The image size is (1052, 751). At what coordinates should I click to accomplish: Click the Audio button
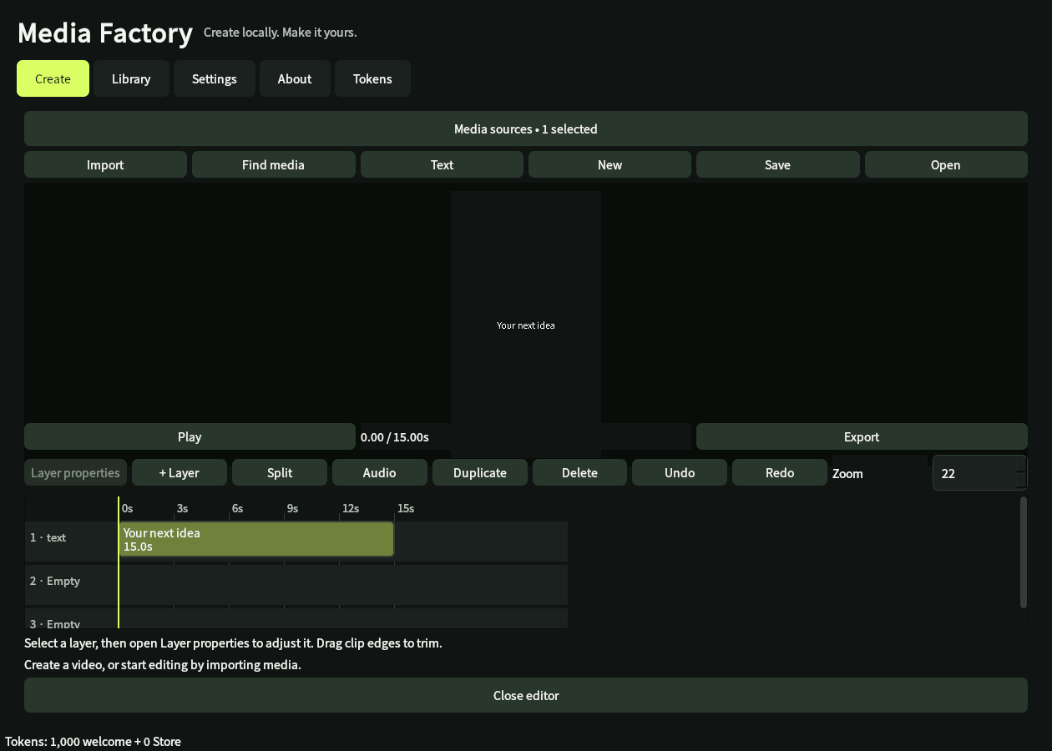coord(379,472)
